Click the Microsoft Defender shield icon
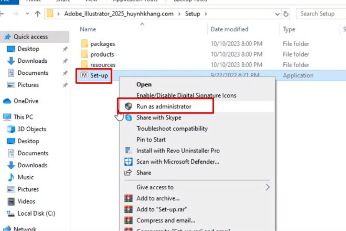 (x=129, y=162)
